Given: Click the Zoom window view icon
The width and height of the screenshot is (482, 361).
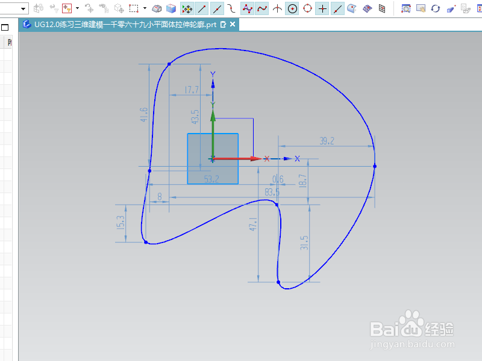Looking at the screenshot, I should coord(405,8).
